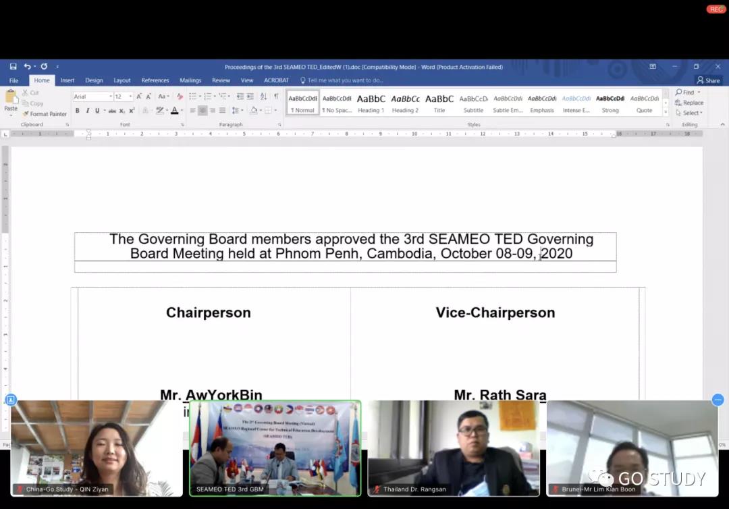This screenshot has height=509, width=729.
Task: Cut the selected text
Action: 30,93
